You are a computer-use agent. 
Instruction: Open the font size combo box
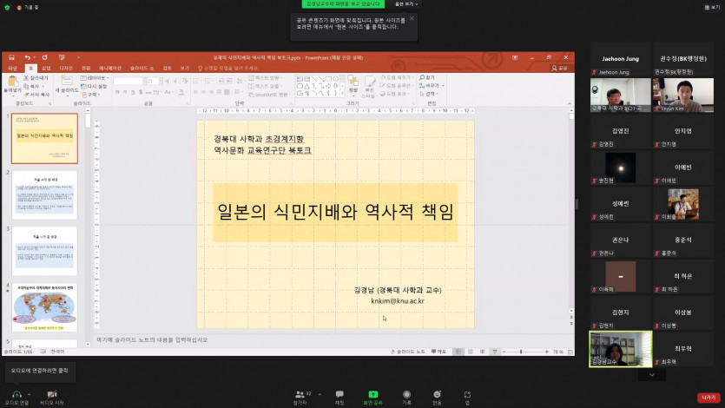click(x=154, y=81)
